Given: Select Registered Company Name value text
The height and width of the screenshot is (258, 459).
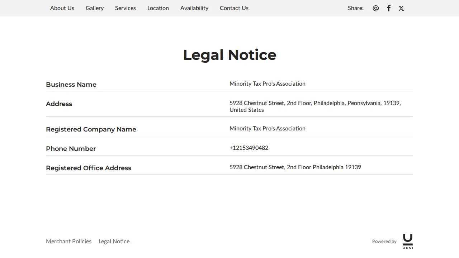Looking at the screenshot, I should (x=268, y=128).
